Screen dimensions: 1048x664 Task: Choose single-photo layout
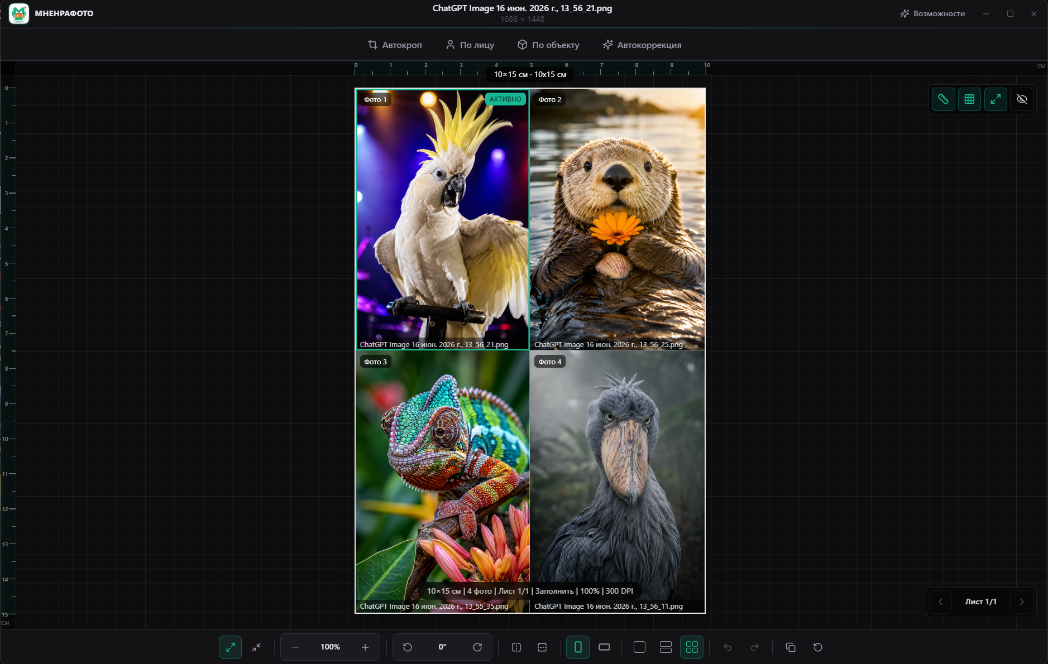(640, 647)
